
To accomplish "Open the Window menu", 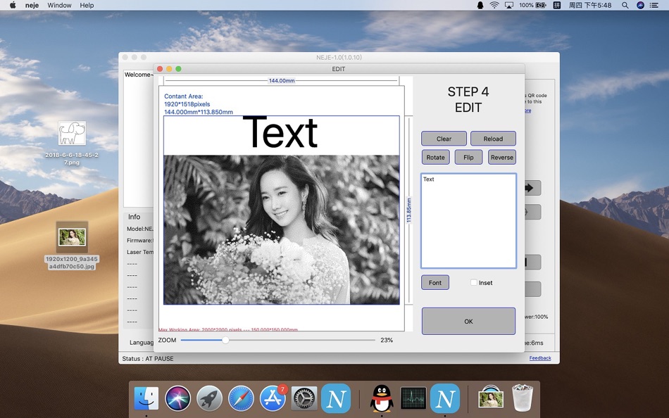I will coord(59,5).
